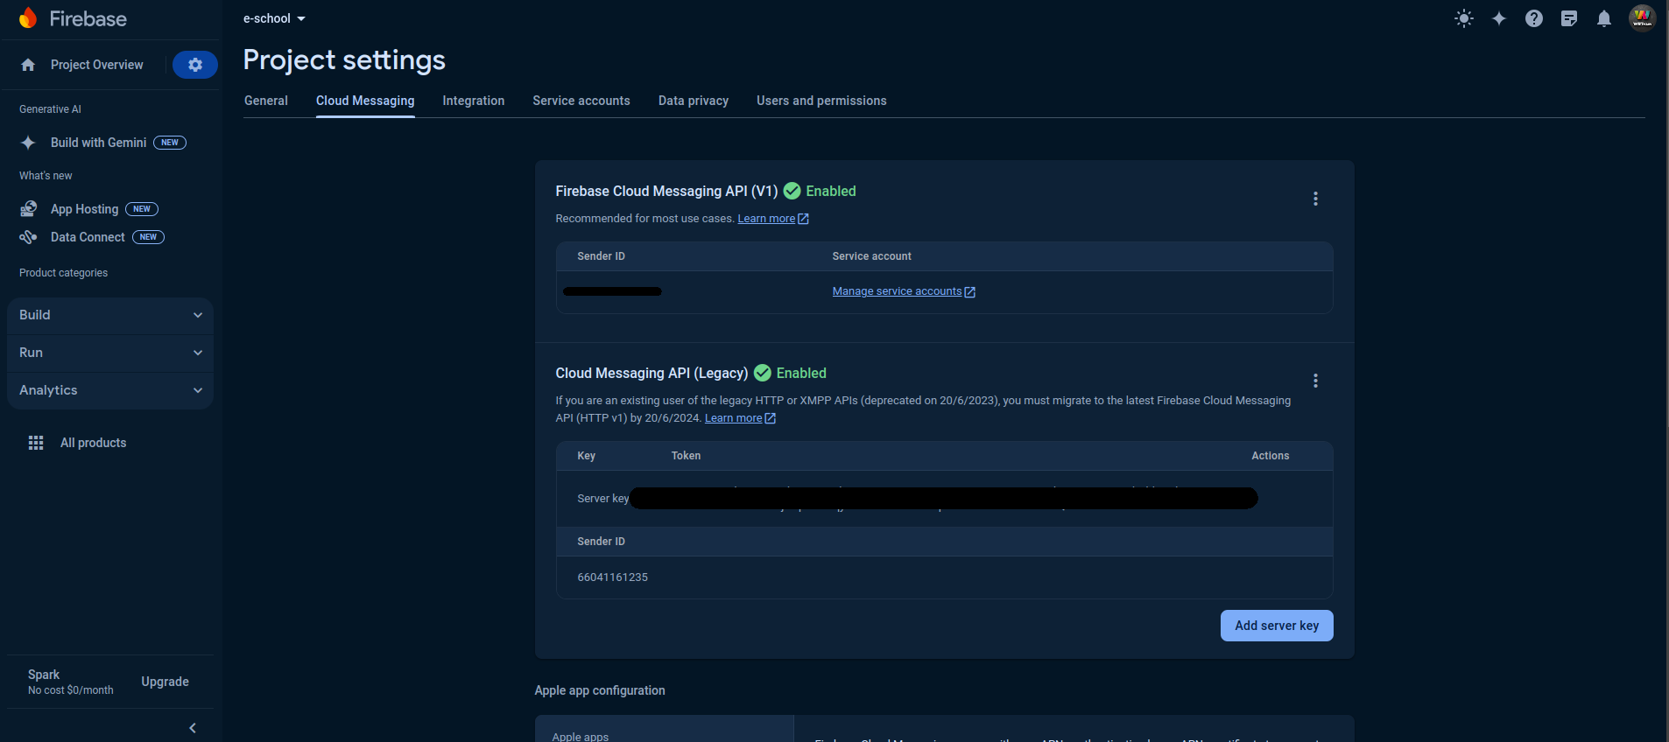
Task: Switch to Users and permissions tab
Action: (821, 101)
